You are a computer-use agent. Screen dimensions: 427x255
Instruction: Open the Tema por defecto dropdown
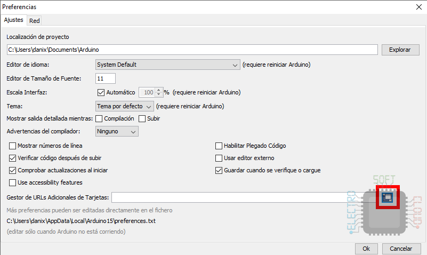click(x=124, y=106)
